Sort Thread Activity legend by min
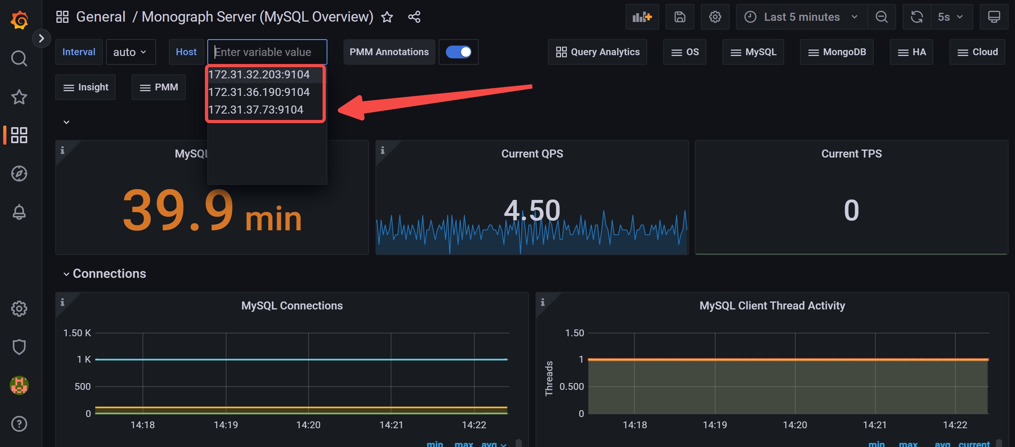Screen dimensions: 1015x447 877,443
